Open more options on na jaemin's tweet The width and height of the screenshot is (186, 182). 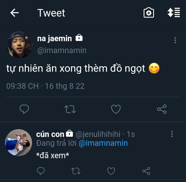[x=175, y=40]
